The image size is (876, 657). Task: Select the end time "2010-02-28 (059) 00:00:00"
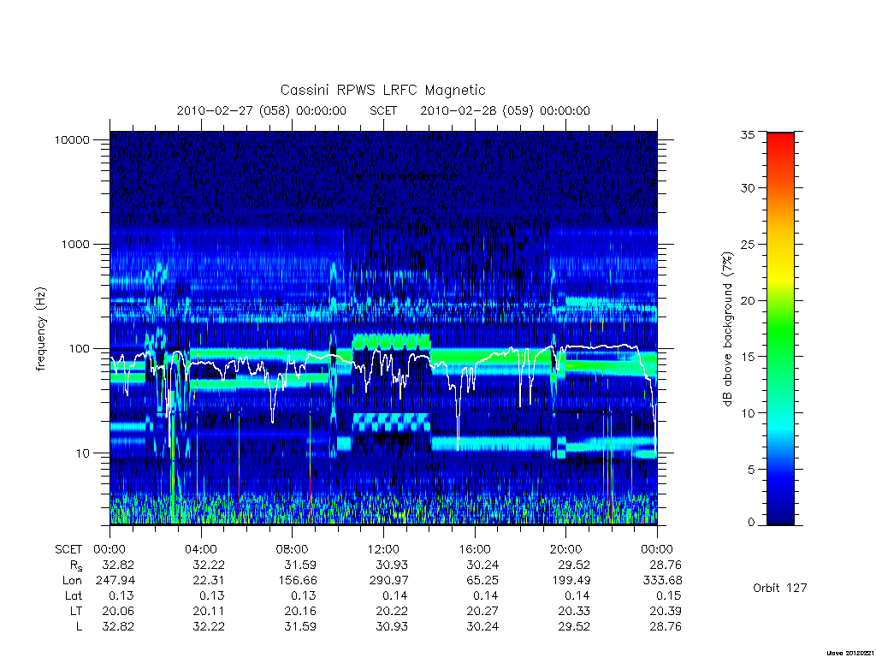pyautogui.click(x=505, y=110)
